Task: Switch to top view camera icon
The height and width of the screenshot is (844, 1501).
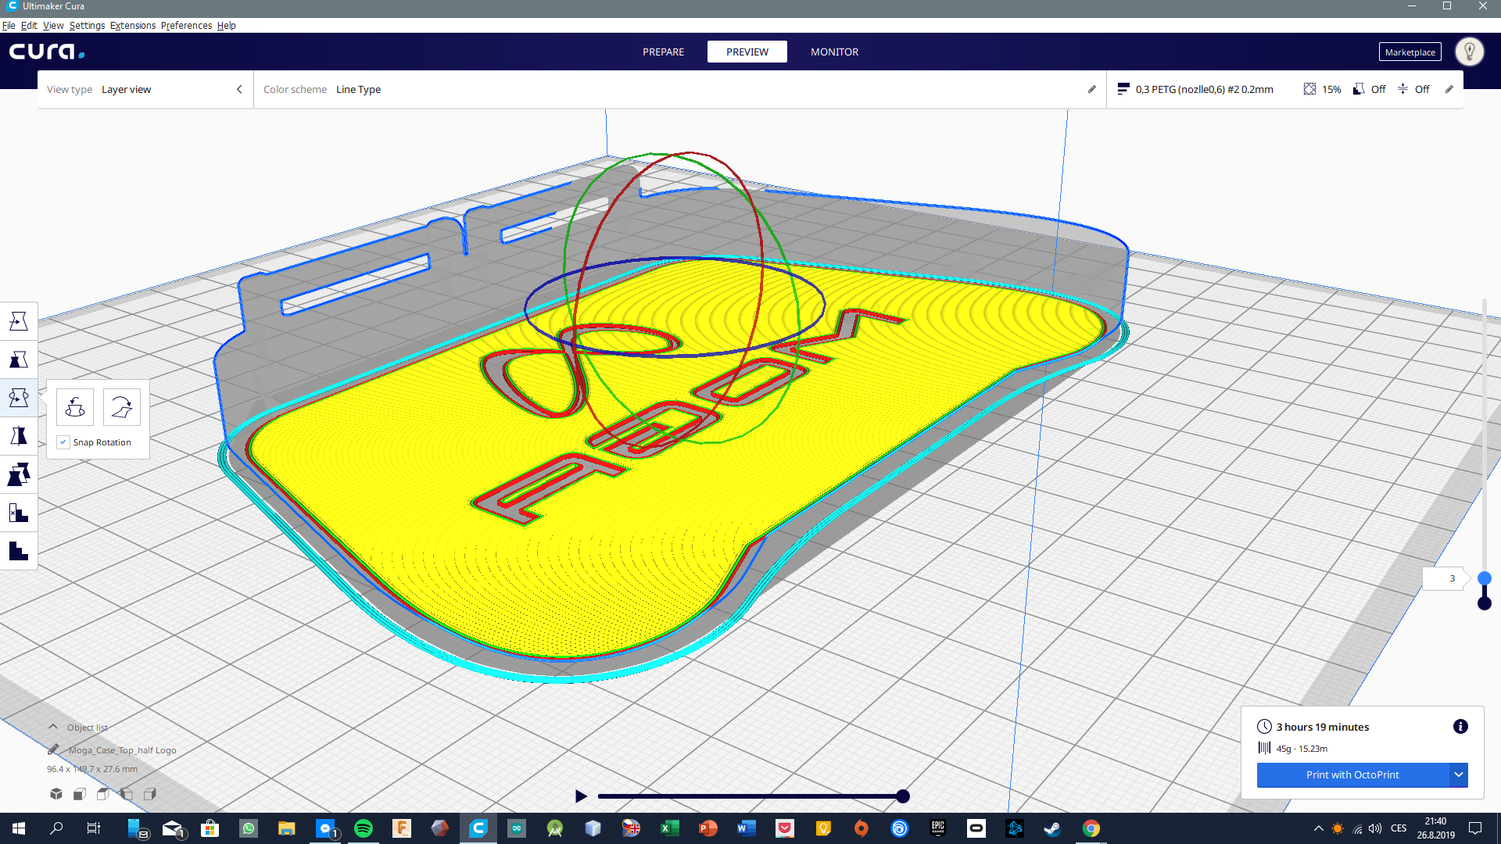Action: [103, 794]
